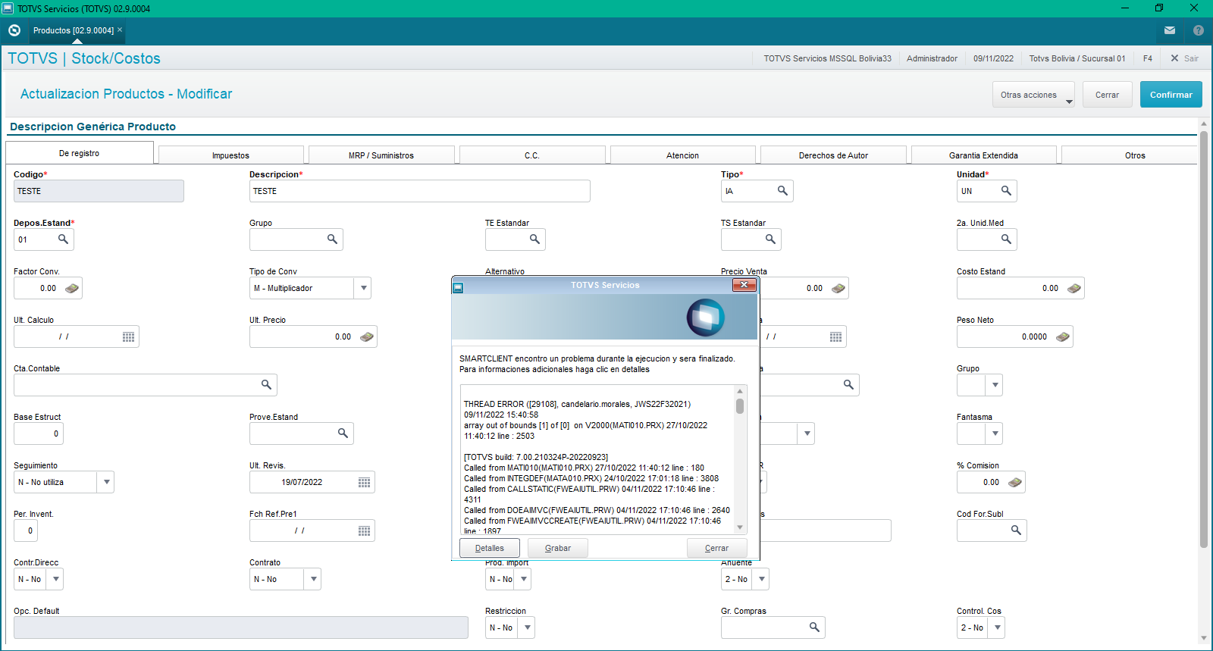Click calculator icon next to Factor Conv.
The height and width of the screenshot is (651, 1213).
click(72, 288)
